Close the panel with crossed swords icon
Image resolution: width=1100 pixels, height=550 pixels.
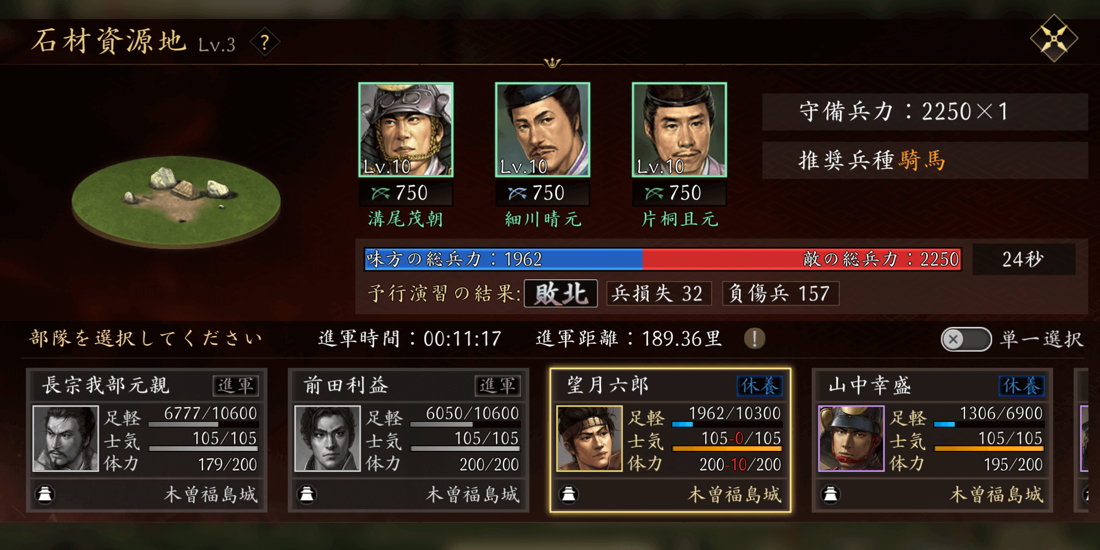(x=1054, y=38)
